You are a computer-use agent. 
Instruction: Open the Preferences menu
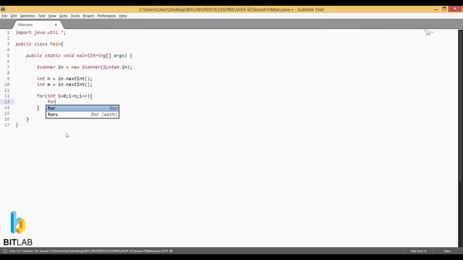click(106, 16)
